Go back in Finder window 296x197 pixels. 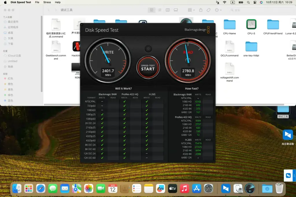point(49,10)
